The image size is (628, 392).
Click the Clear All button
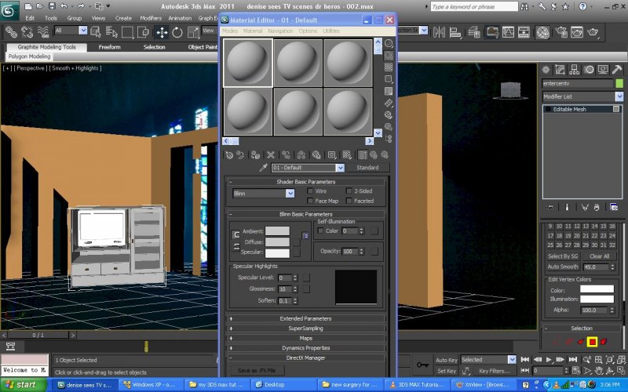pos(599,256)
